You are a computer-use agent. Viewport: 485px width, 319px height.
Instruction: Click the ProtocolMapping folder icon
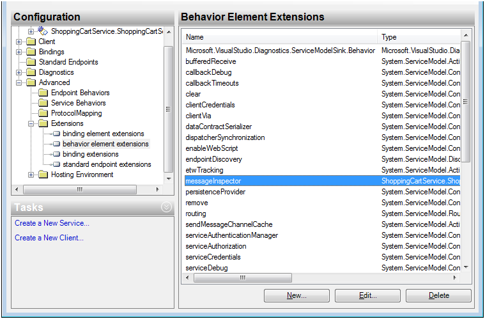(x=43, y=113)
